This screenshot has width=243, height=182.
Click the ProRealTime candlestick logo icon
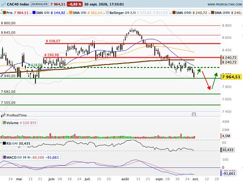point(3,115)
